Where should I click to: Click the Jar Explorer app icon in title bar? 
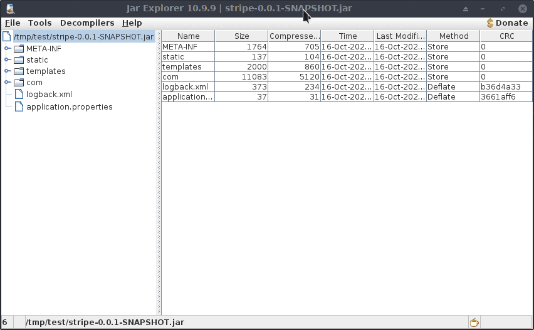click(x=11, y=9)
